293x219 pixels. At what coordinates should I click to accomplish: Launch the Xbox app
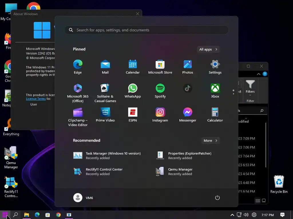point(215,91)
